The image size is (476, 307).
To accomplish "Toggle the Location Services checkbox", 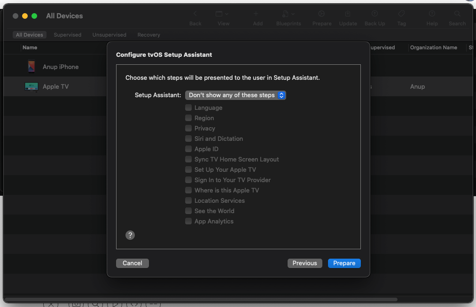I will coord(188,200).
